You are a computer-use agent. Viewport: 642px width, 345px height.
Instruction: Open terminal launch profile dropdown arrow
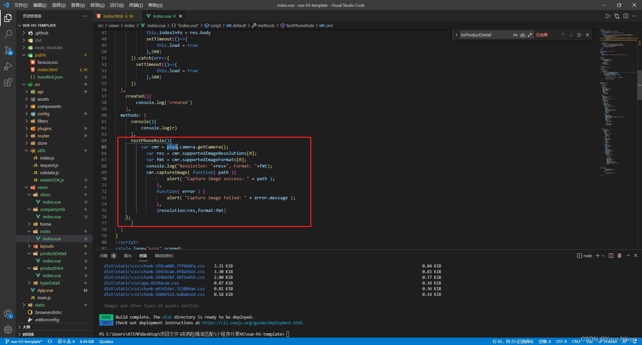coord(603,256)
